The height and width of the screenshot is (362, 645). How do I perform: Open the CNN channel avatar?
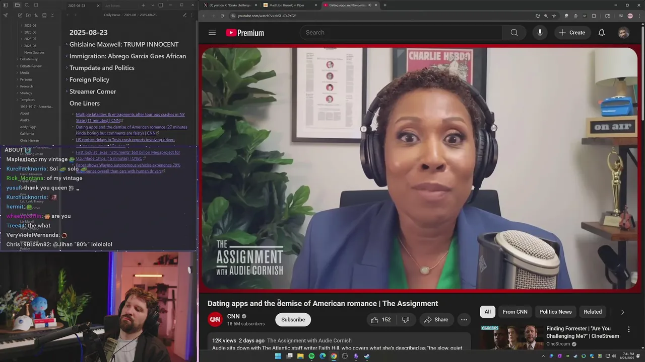click(x=215, y=320)
